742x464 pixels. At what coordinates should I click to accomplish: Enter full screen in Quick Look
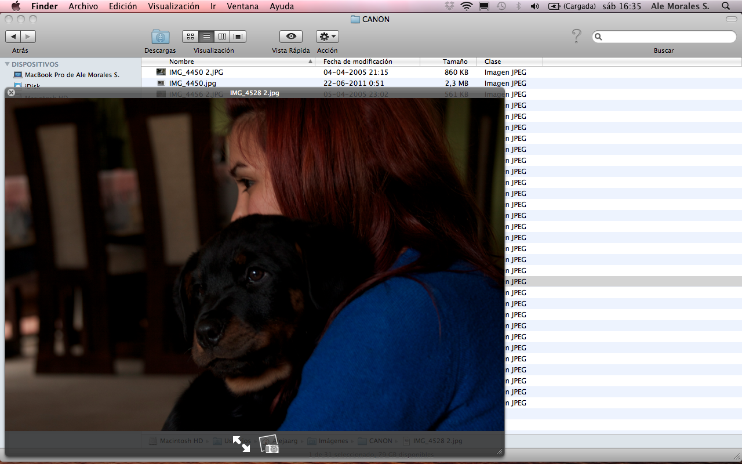coord(242,444)
